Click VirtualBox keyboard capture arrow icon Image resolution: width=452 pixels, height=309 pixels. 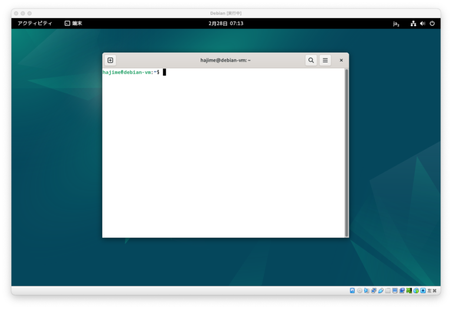tap(423, 291)
